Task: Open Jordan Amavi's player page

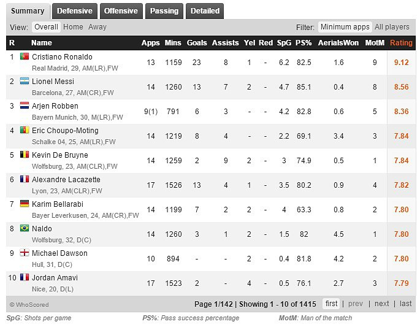Action: click(55, 278)
